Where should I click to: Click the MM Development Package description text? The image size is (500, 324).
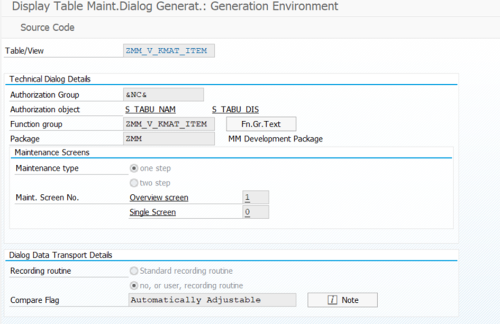pyautogui.click(x=275, y=139)
